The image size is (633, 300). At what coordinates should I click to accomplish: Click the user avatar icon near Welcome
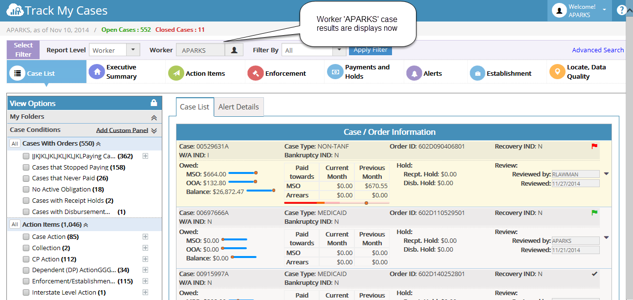coord(559,10)
